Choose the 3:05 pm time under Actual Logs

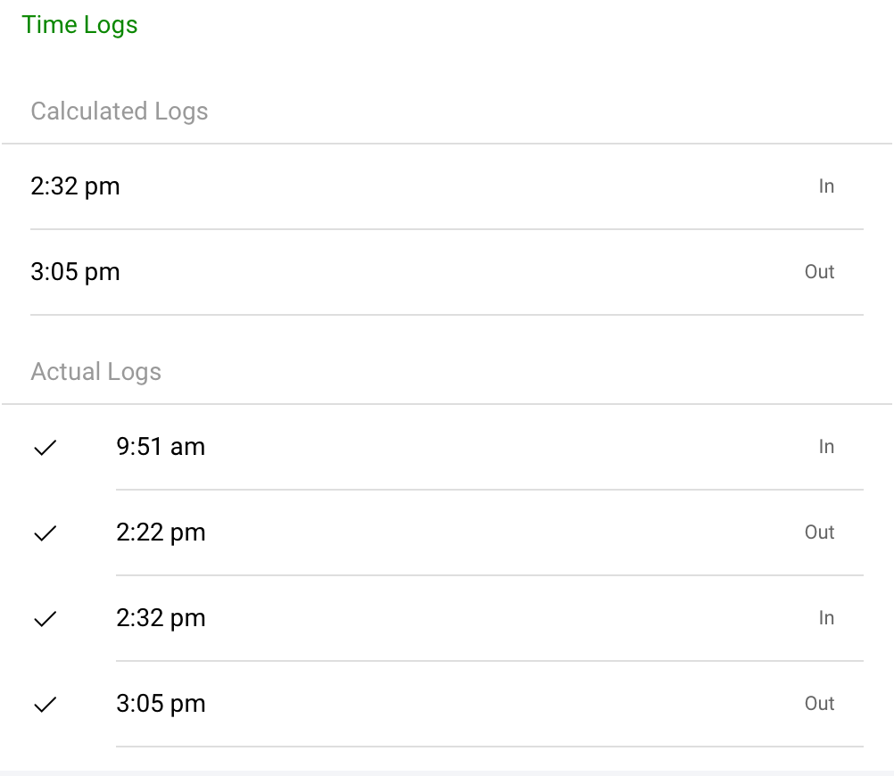pos(161,704)
